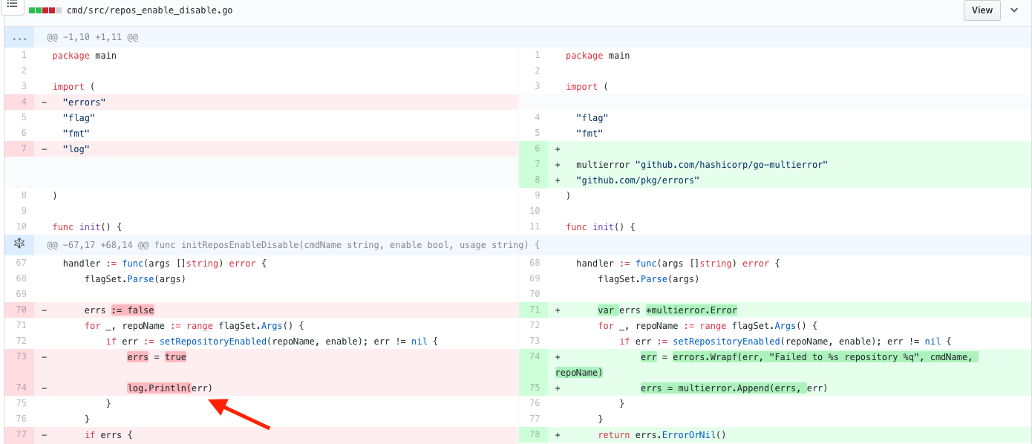Click "func init() {" on old line 10
This screenshot has height=444, width=1032.
pos(87,226)
